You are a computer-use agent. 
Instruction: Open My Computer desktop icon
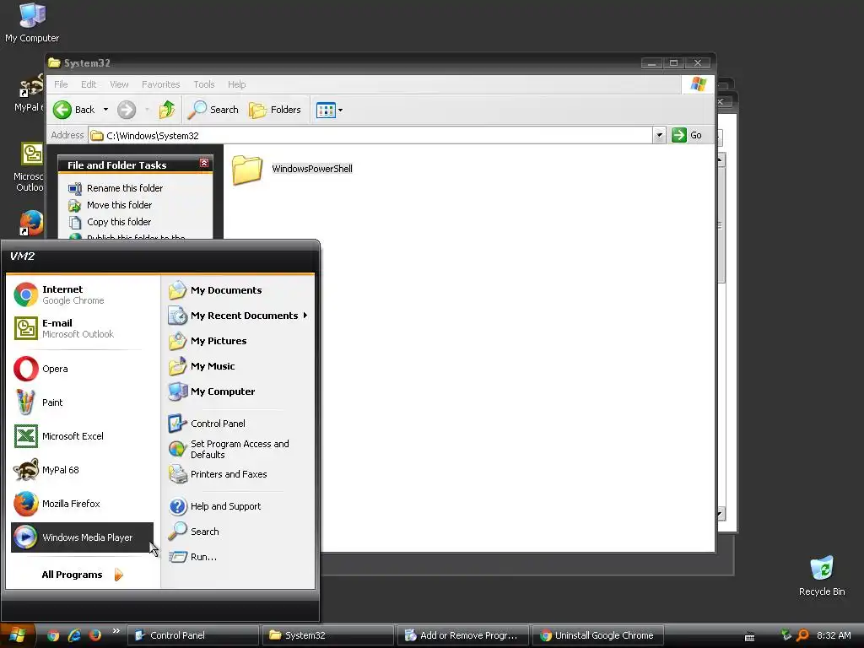point(32,23)
